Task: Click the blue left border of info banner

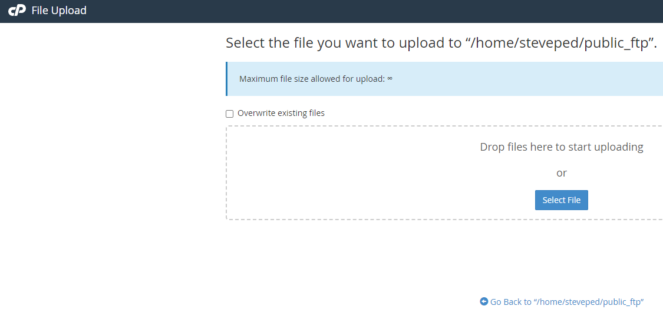Action: click(226, 79)
